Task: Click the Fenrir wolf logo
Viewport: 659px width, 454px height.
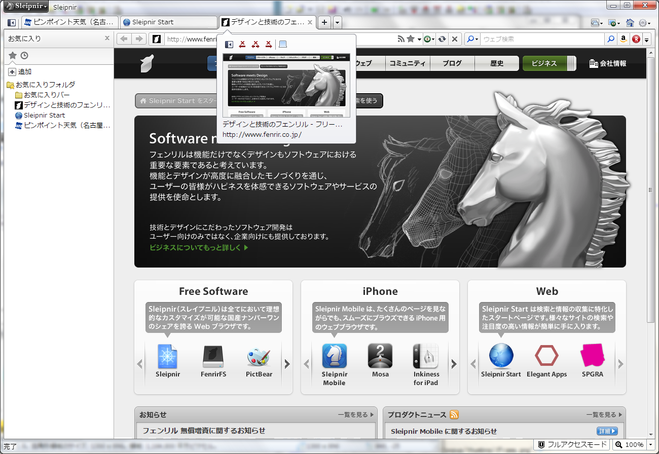Action: [147, 63]
